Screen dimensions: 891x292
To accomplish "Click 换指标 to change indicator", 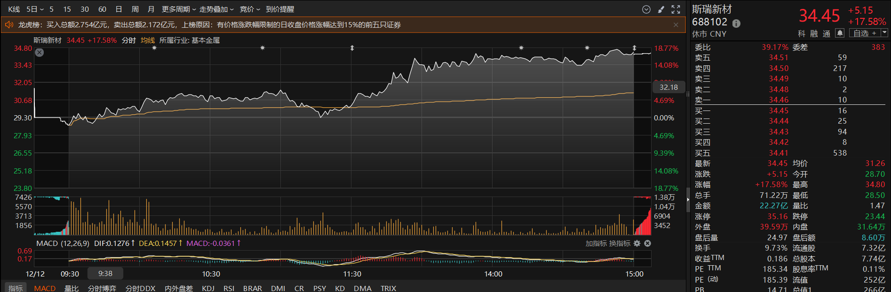I will coord(620,244).
